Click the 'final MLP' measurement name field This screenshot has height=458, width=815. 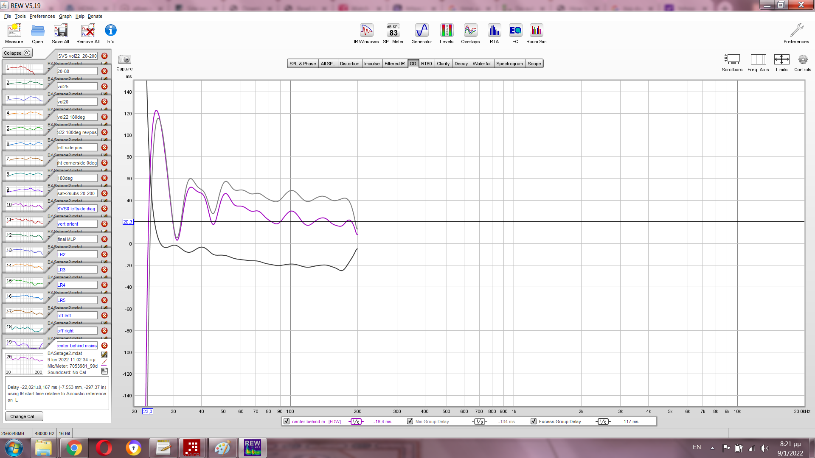click(x=77, y=239)
